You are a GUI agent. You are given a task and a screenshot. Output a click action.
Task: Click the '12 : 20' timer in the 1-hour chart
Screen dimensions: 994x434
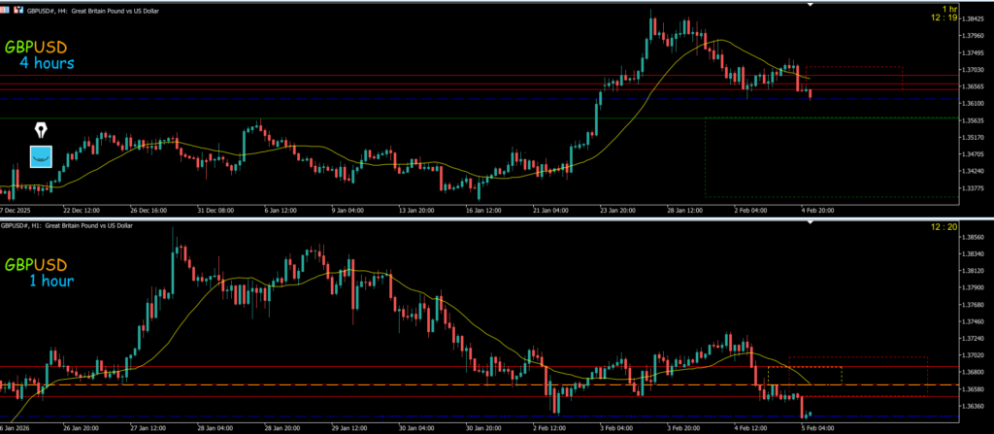point(971,226)
